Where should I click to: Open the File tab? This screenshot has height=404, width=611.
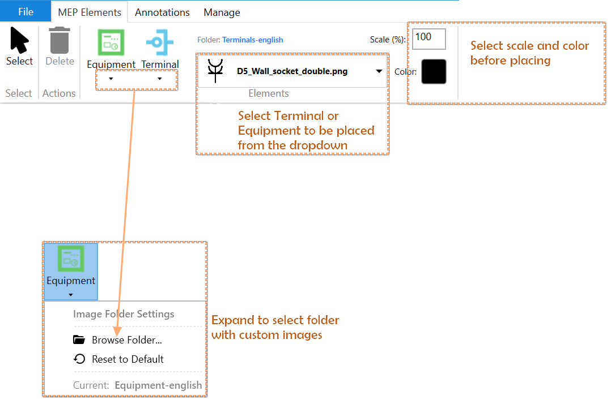[26, 12]
